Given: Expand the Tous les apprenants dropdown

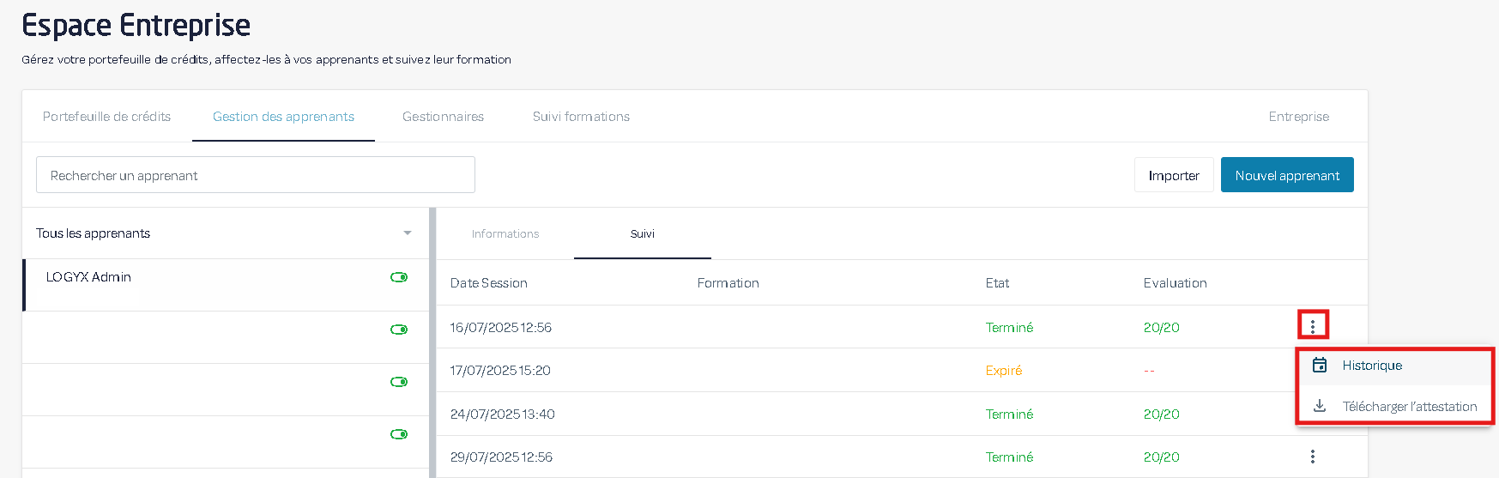Looking at the screenshot, I should click(x=407, y=233).
